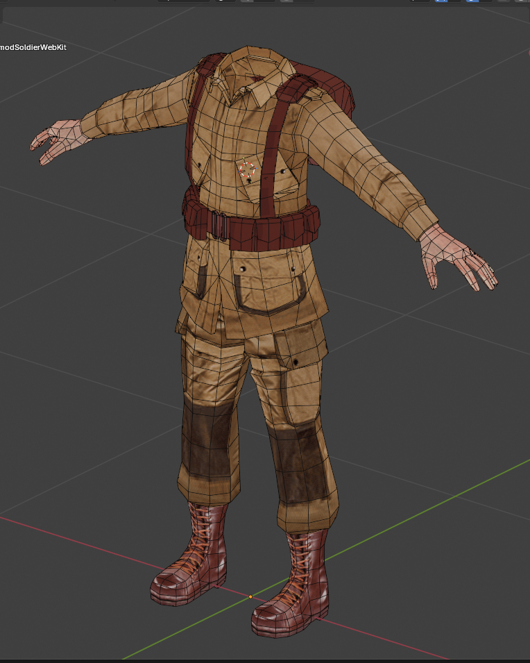The width and height of the screenshot is (530, 663).
Task: Toggle the blue highlighted overlays button in header
Action: (472, 1)
